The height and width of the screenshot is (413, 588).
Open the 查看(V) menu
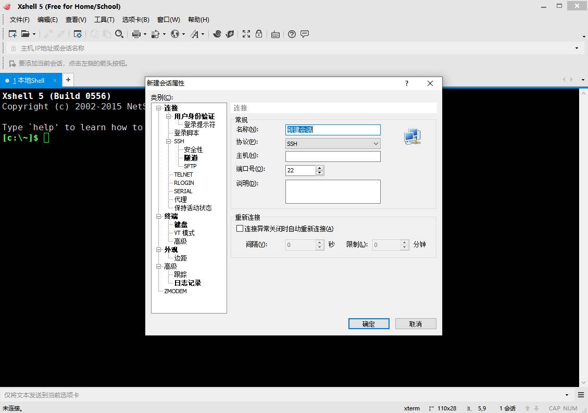pyautogui.click(x=76, y=19)
